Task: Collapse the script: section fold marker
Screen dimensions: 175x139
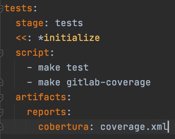Action: (1, 53)
